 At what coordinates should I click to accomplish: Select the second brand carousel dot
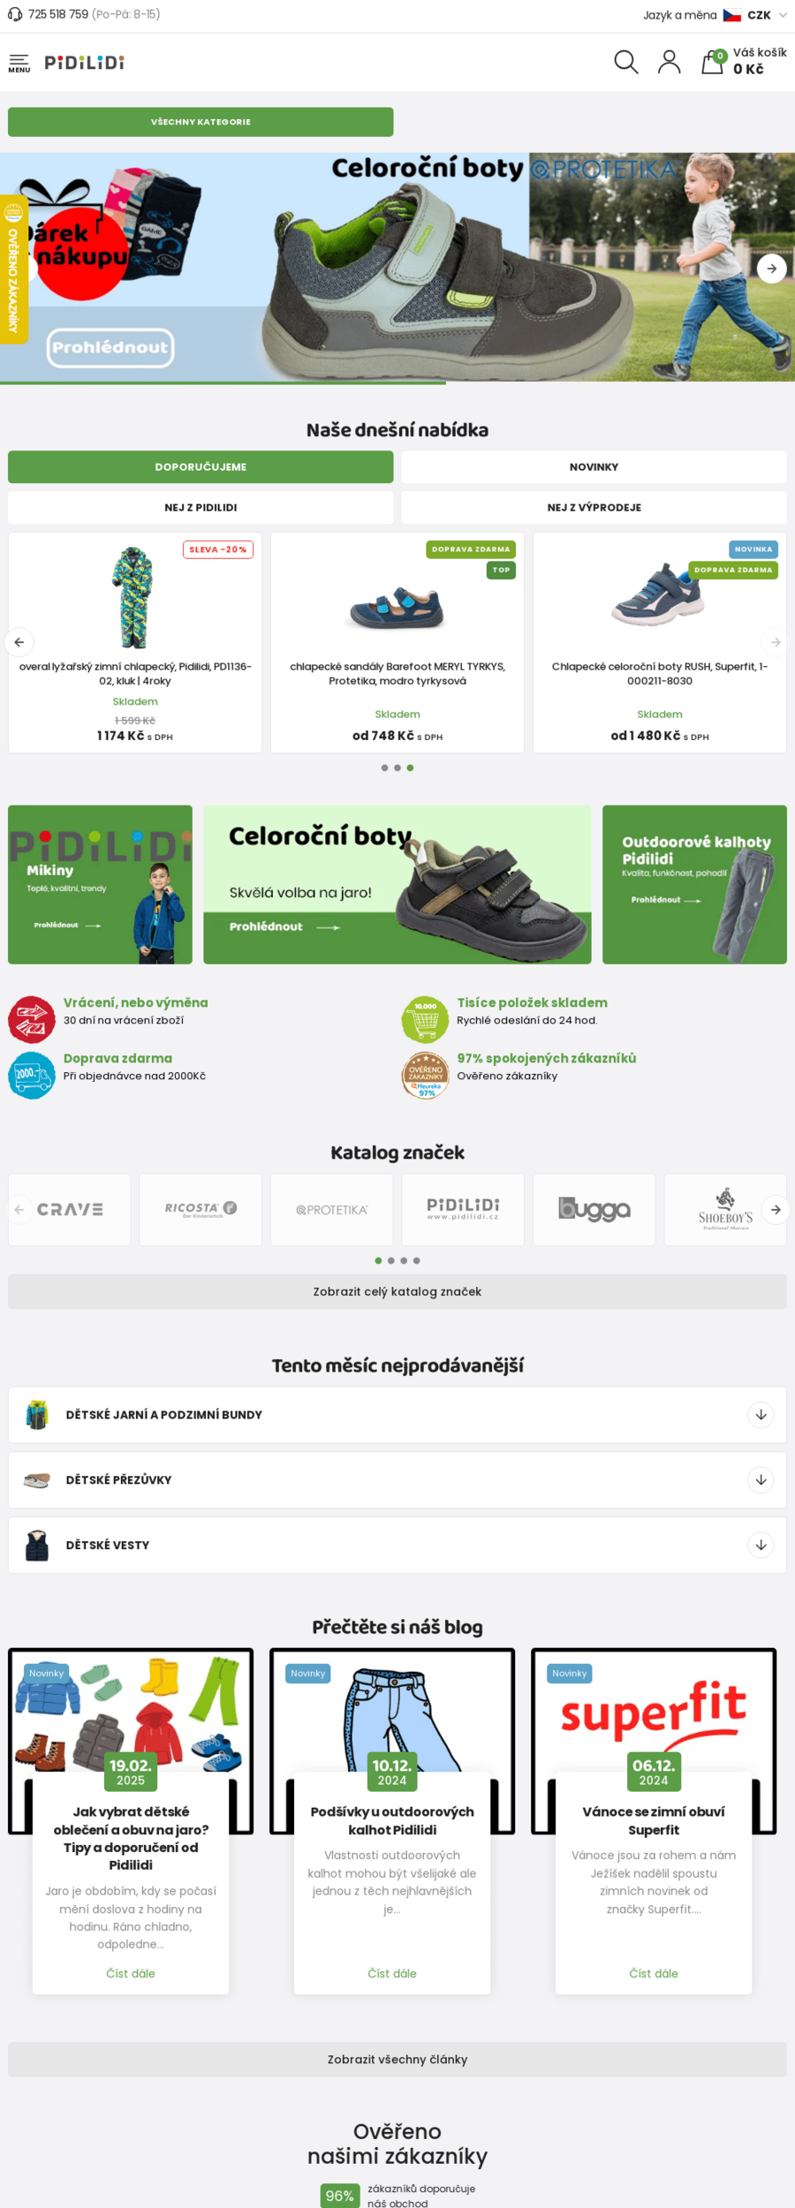pyautogui.click(x=391, y=1260)
